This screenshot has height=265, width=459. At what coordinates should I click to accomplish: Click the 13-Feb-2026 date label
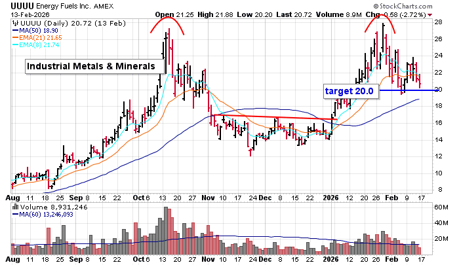(x=24, y=14)
